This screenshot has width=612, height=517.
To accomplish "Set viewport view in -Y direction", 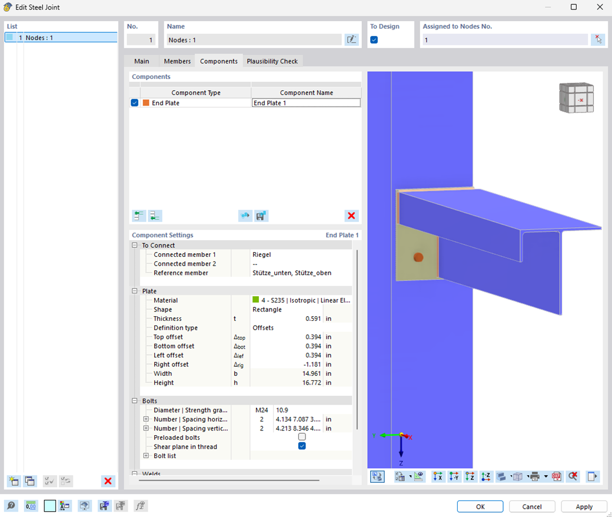I will tap(454, 476).
